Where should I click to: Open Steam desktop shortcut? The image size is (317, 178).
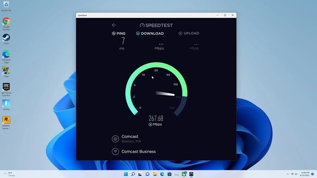[x=6, y=39]
